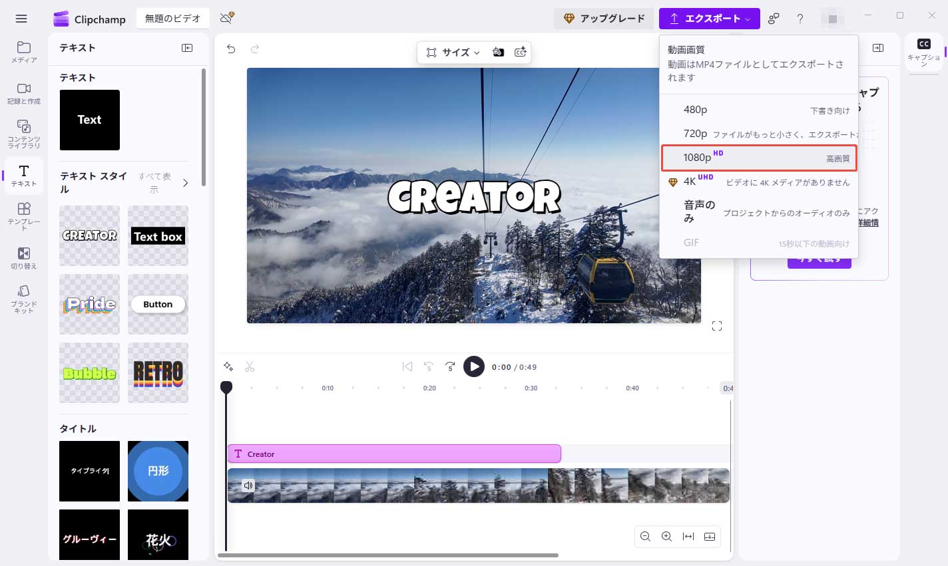Open the 切り替え transitions panel
This screenshot has height=566, width=948.
pyautogui.click(x=23, y=257)
